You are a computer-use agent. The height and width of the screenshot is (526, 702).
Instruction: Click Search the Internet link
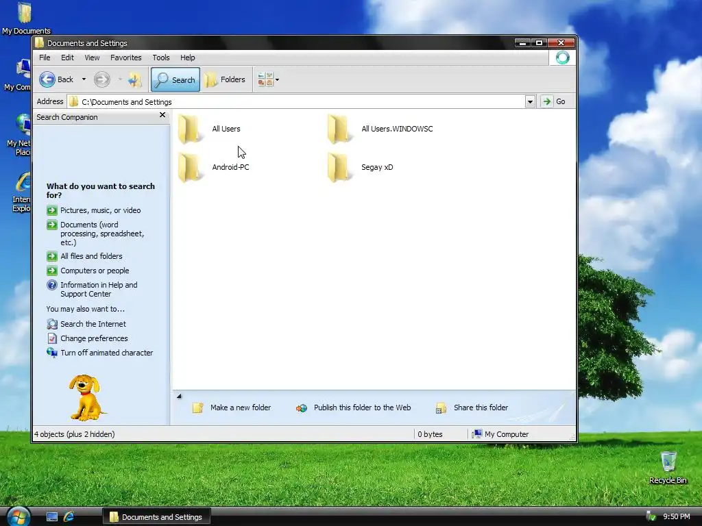click(x=93, y=324)
